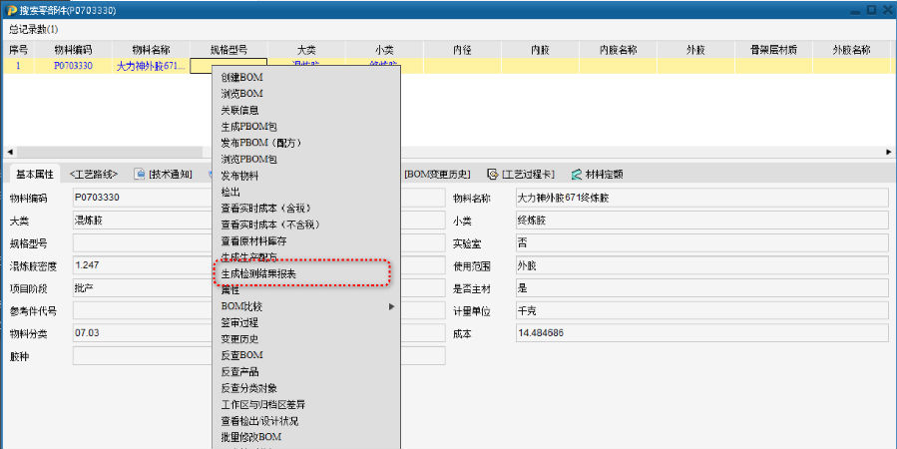Open the BOM比较 submenu arrow
This screenshot has width=897, height=449.
pos(392,306)
